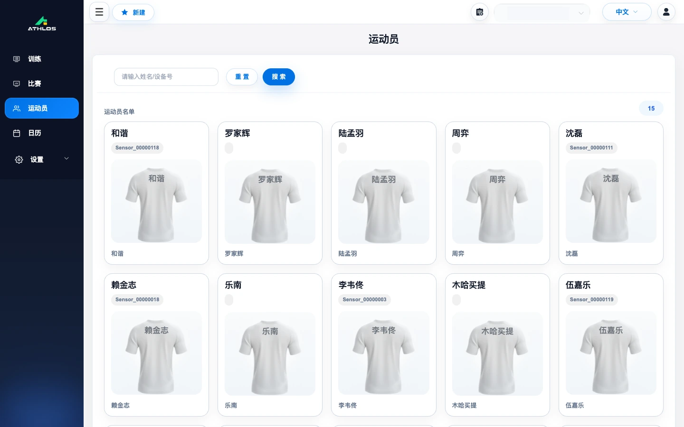Click the 木哈买提 card title

(x=469, y=285)
